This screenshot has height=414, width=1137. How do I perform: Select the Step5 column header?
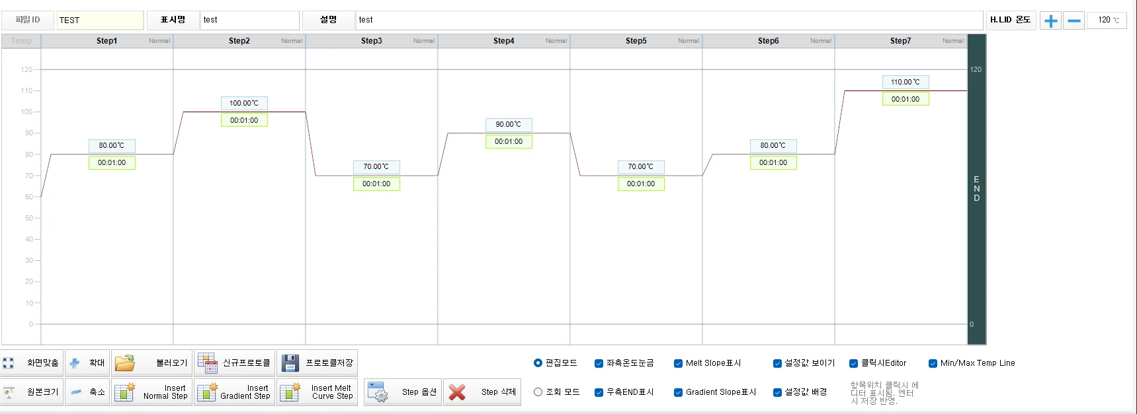(636, 41)
